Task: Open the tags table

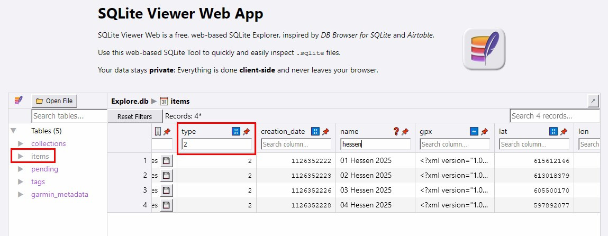Action: click(x=38, y=182)
